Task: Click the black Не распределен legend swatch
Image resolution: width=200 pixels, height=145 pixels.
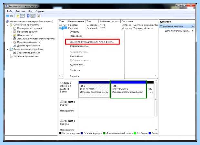Action: [60, 133]
